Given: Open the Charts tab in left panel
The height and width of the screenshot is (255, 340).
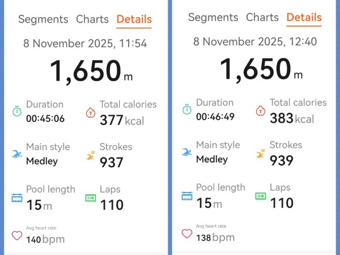Looking at the screenshot, I should click(x=92, y=19).
